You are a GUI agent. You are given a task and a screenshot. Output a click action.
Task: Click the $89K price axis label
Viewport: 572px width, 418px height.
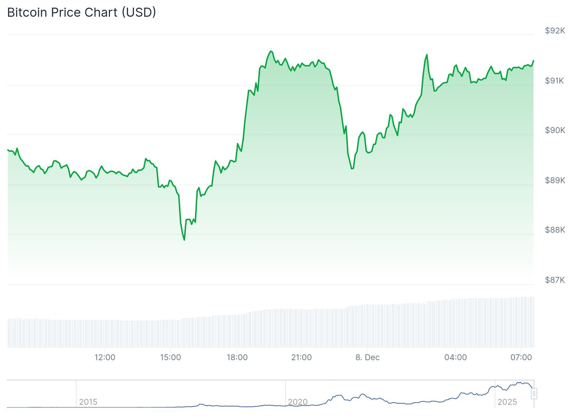[555, 180]
